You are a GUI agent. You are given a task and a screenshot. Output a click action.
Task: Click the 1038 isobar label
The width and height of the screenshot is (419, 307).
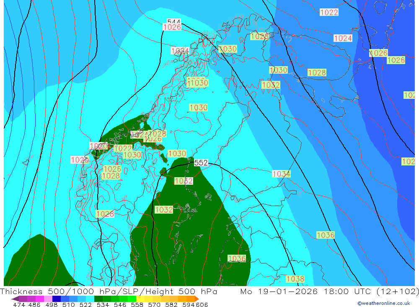[295, 279]
